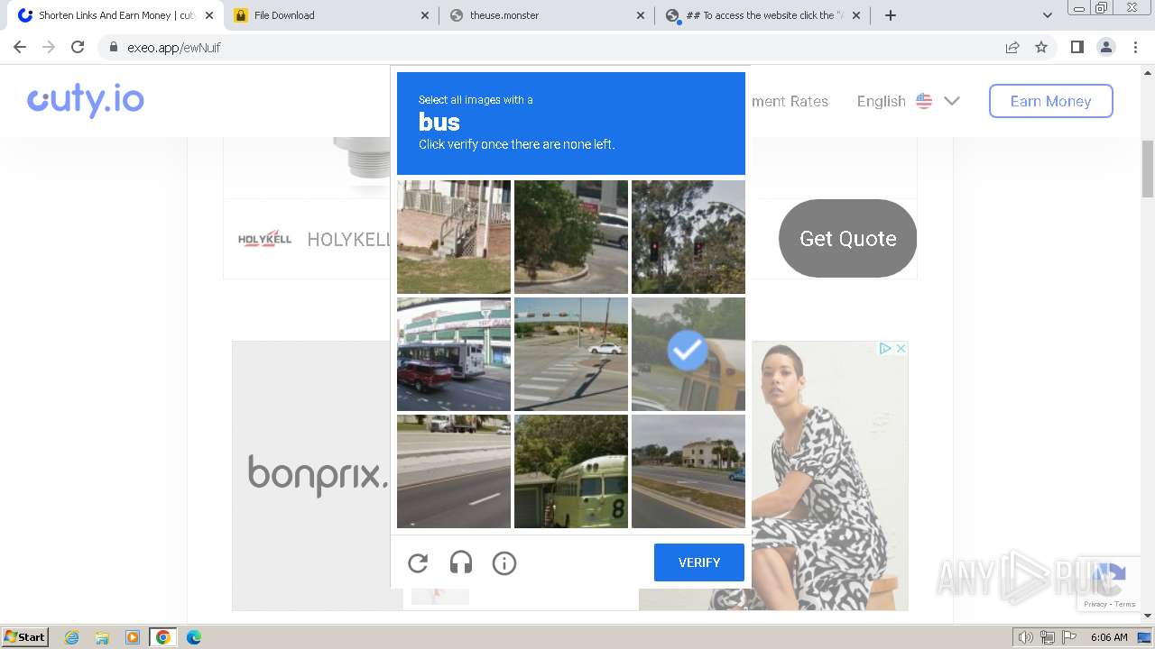Open English language dropdown
The image size is (1155, 649).
click(908, 101)
